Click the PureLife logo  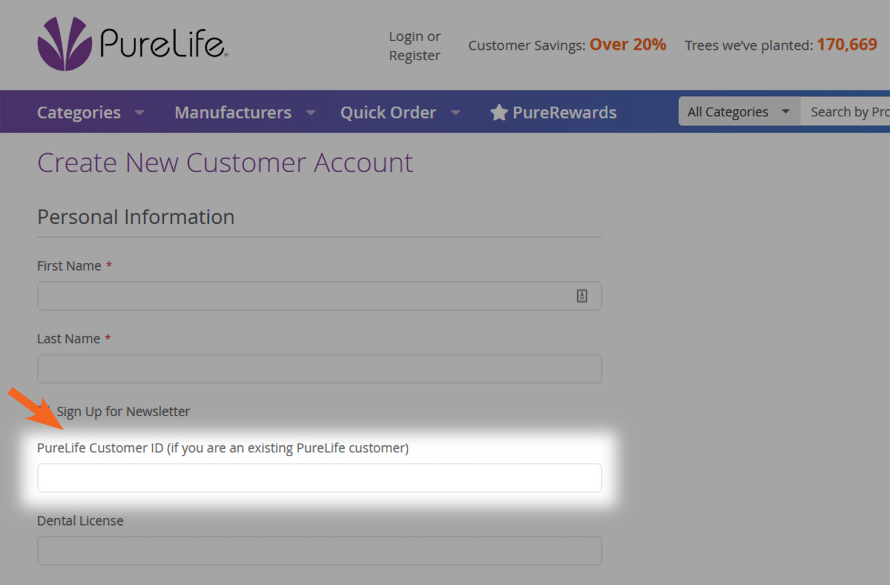[x=133, y=44]
